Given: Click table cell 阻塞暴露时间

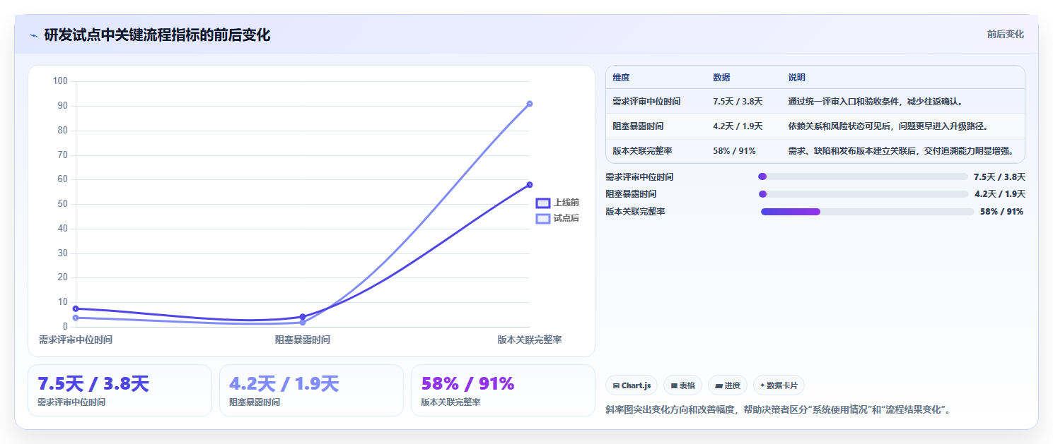Looking at the screenshot, I should click(x=638, y=126).
